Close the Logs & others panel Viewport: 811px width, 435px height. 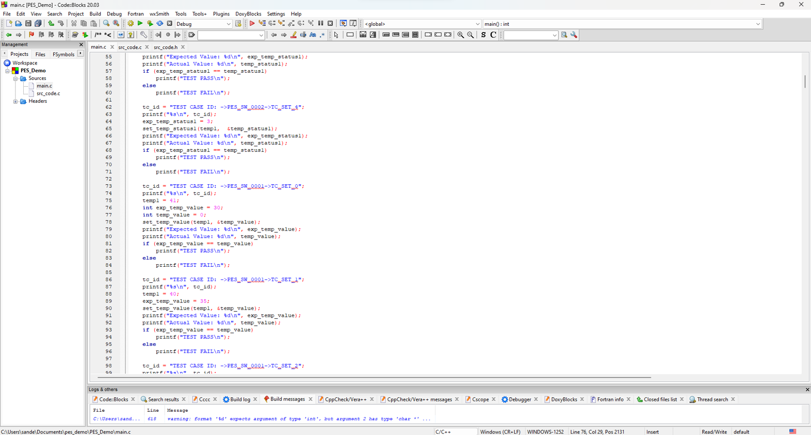pos(807,390)
